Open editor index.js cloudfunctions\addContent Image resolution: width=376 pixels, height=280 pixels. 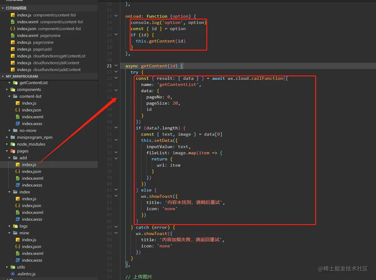point(49,70)
